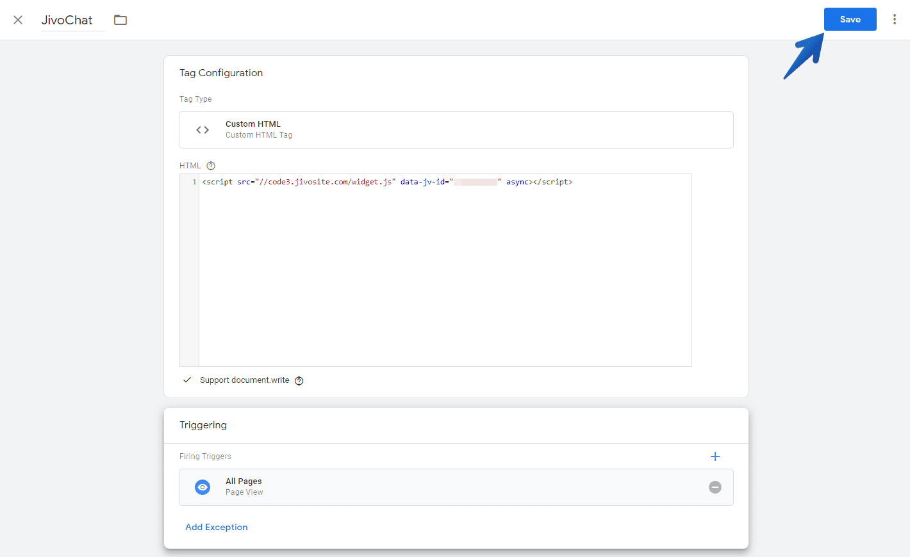Open the Tag Type row labeled Custom HTML Tag

456,129
